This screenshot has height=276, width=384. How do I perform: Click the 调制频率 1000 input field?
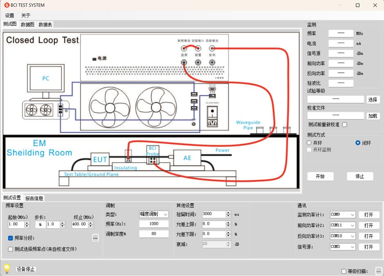coord(154,224)
